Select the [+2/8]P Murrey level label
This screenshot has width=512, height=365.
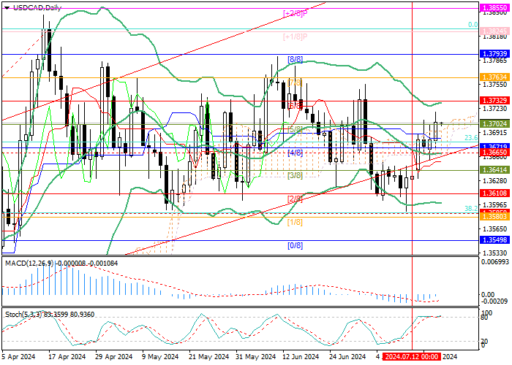tap(295, 13)
